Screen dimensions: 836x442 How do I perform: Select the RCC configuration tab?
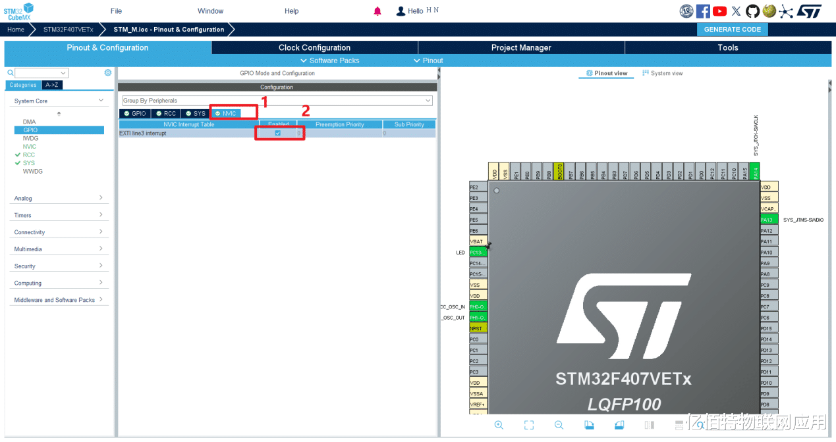pos(166,114)
